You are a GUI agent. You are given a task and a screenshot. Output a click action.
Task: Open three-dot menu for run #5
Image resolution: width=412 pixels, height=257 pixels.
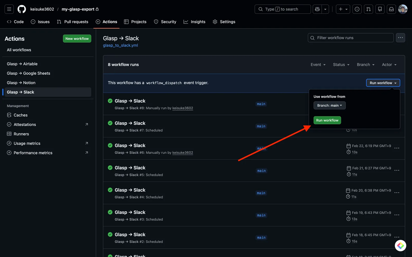[397, 171]
